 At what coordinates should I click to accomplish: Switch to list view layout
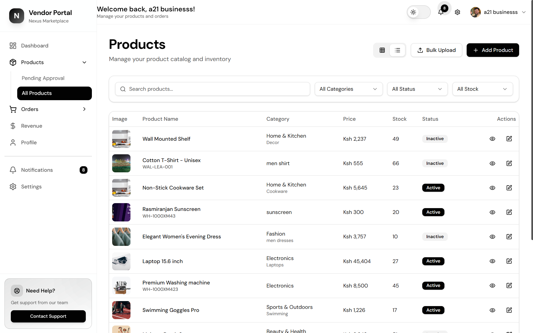click(x=398, y=50)
